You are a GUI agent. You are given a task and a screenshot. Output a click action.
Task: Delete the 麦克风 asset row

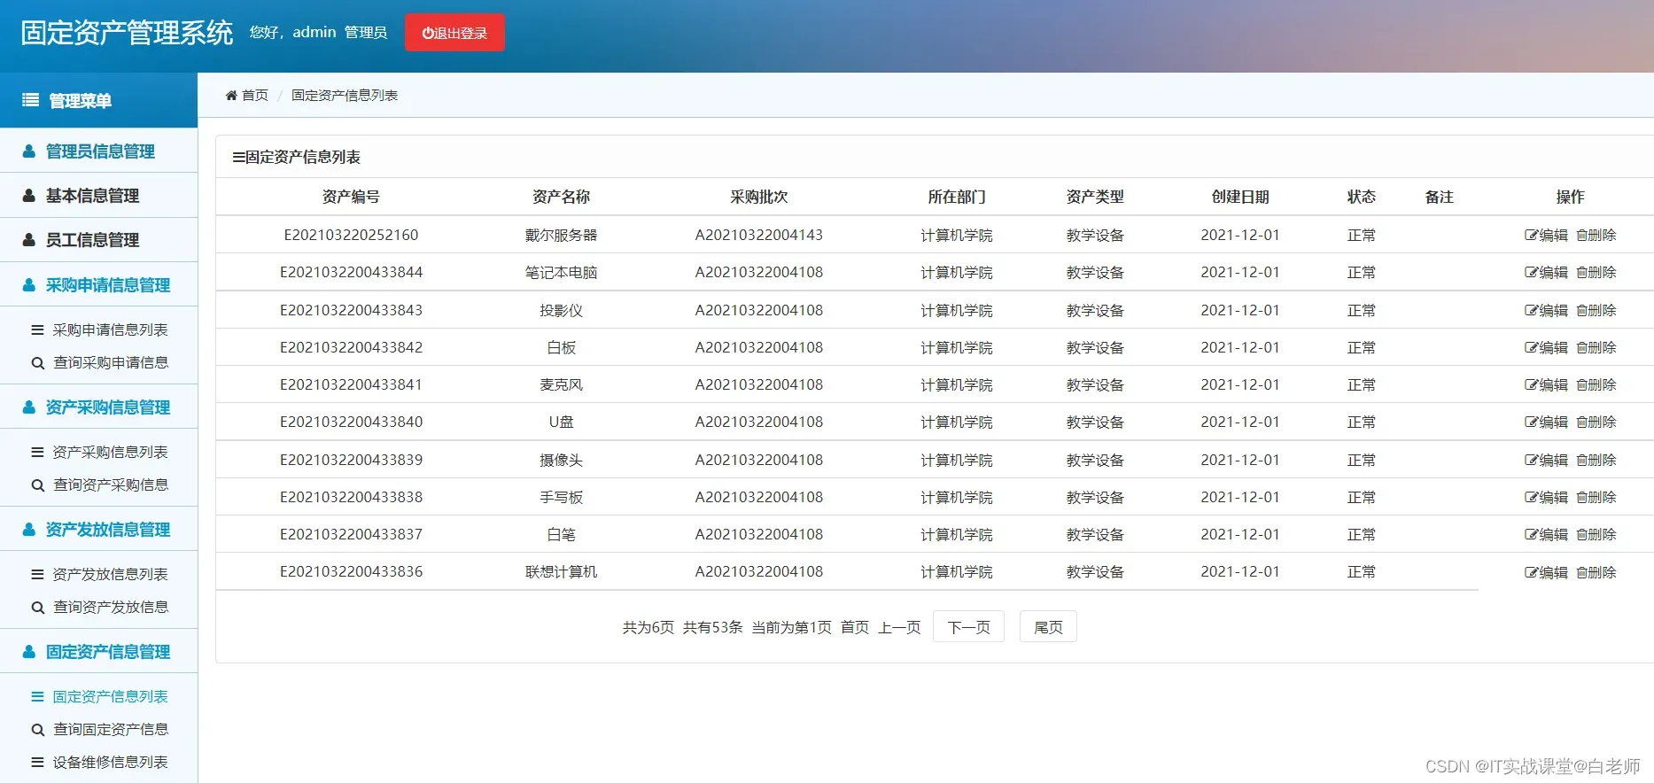click(1596, 384)
